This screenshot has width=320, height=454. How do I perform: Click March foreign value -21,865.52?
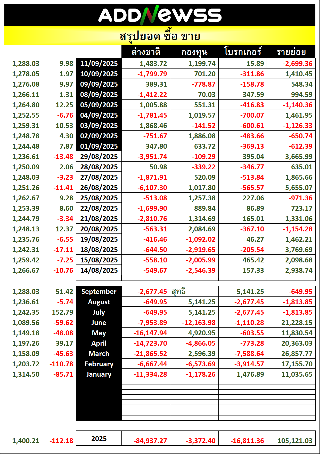pos(150,353)
